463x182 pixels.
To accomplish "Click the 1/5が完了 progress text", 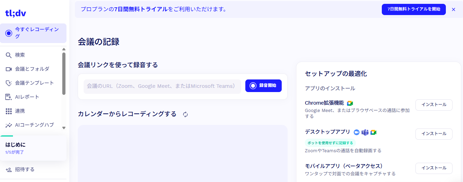I will coord(14,153).
